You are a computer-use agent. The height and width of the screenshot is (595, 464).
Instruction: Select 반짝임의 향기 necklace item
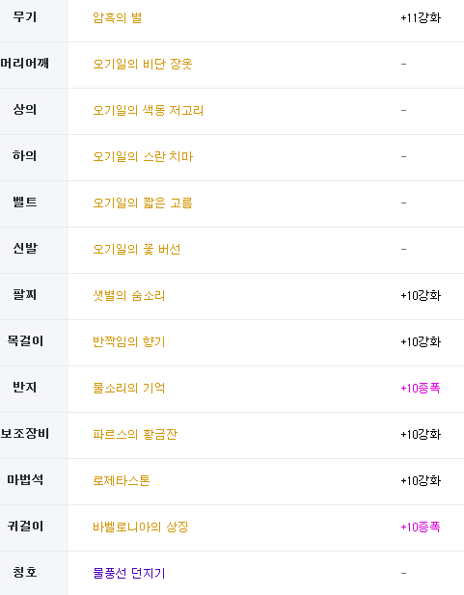coord(129,341)
